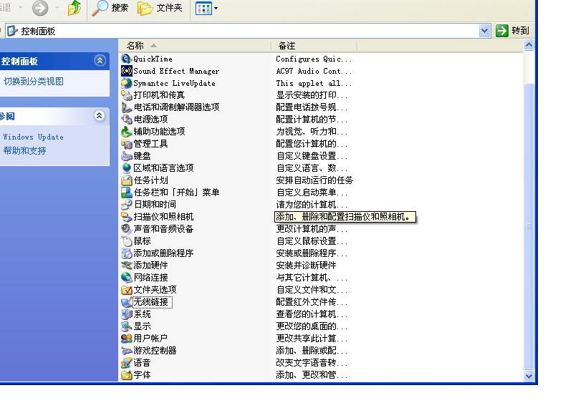Open the 添加或删除程序 icon

tap(126, 253)
